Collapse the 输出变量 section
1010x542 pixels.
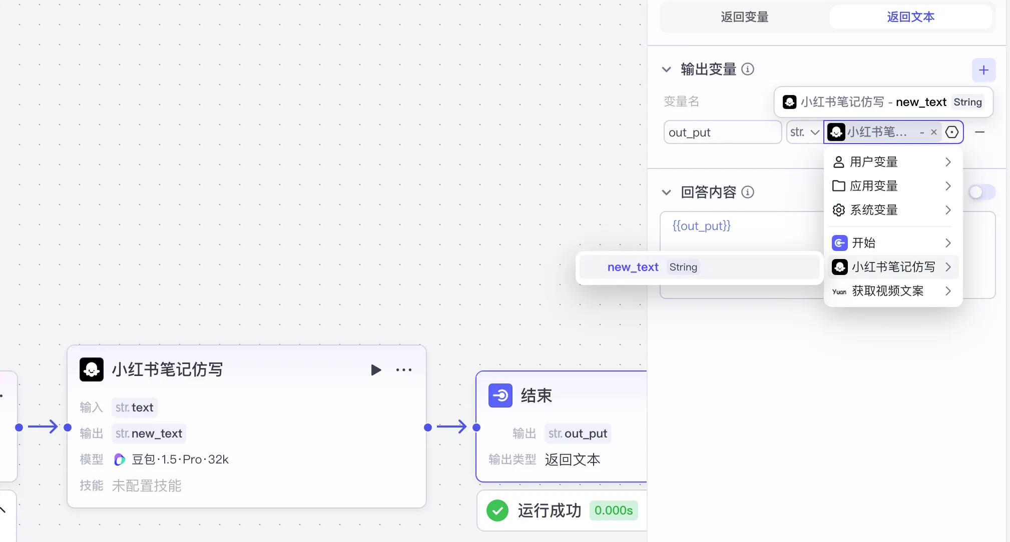point(666,69)
